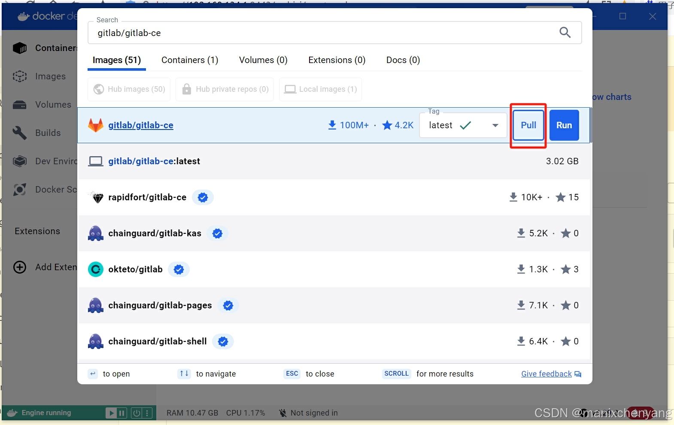Click verified badge next to okteto/gitlab
Screen dimensions: 674x425
[x=179, y=269]
